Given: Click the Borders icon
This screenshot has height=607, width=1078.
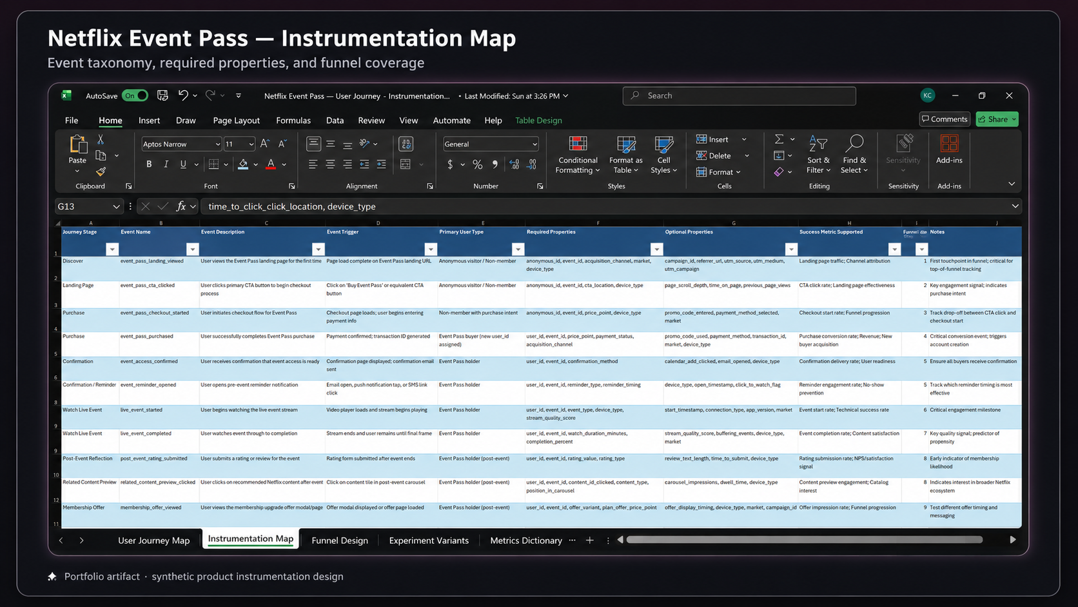Looking at the screenshot, I should (213, 164).
